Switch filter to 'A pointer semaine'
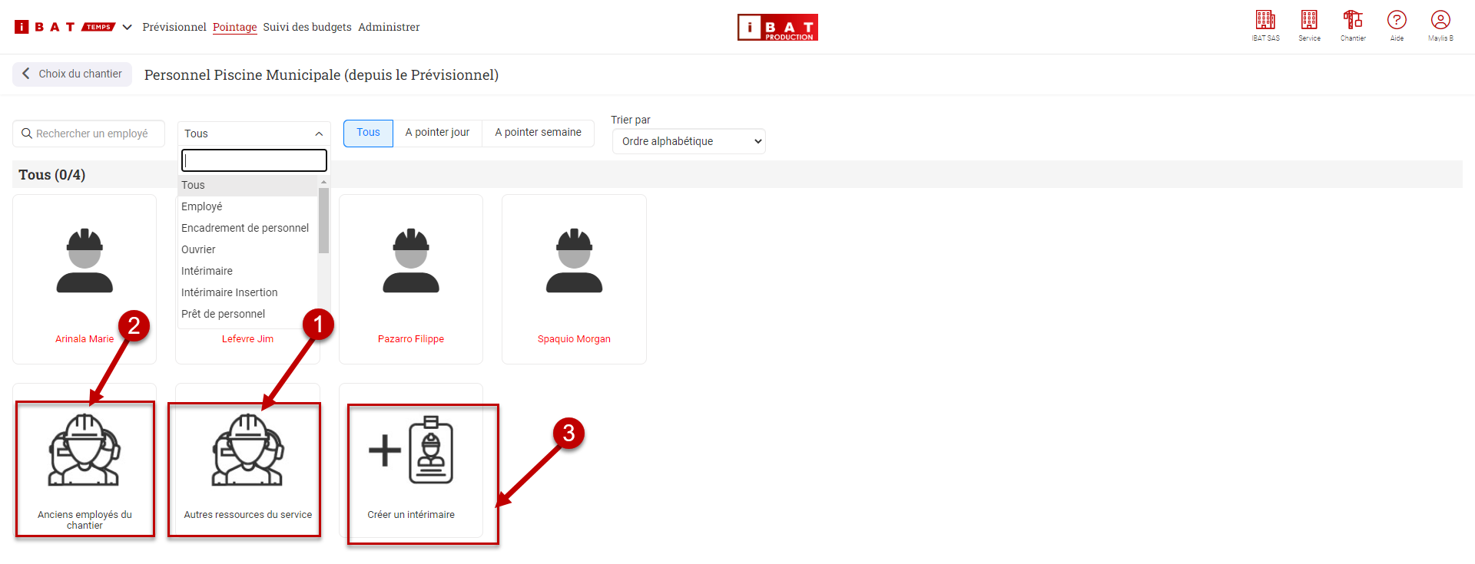 coord(538,133)
